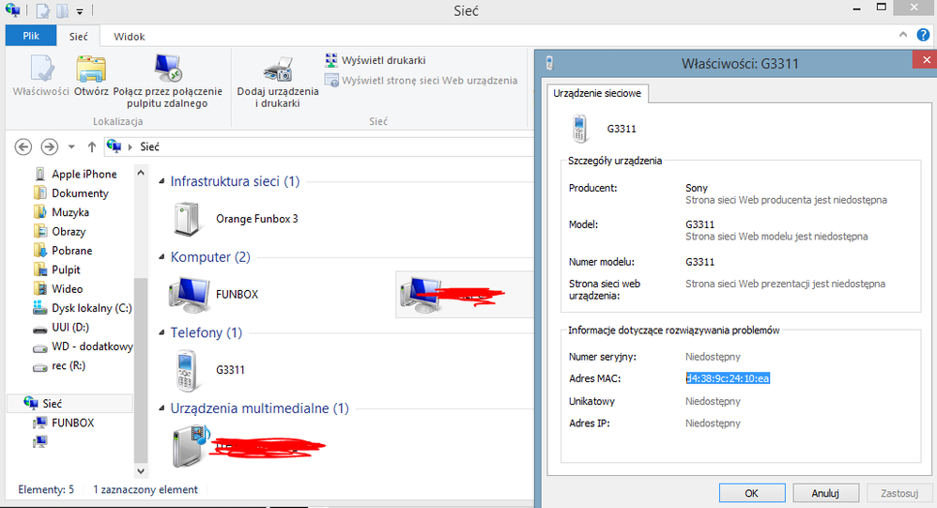Viewport: 937px width, 508px height.
Task: Click the navigation pane scrollbar down arrow
Action: click(141, 471)
